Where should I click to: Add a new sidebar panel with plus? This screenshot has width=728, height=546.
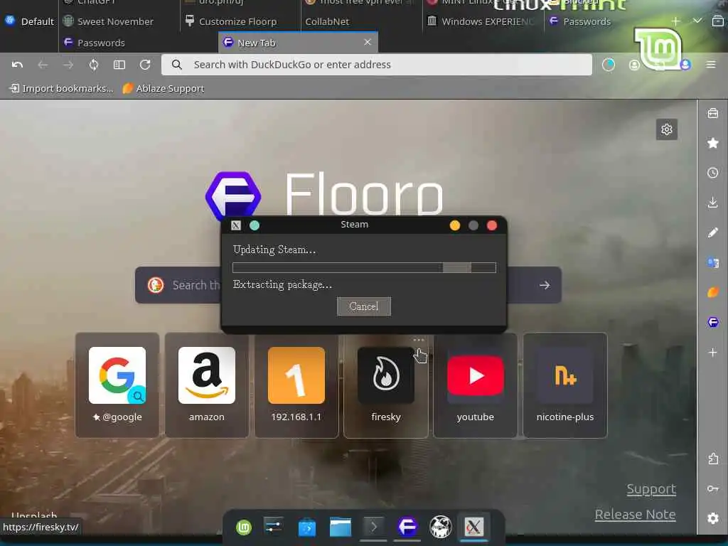(712, 353)
